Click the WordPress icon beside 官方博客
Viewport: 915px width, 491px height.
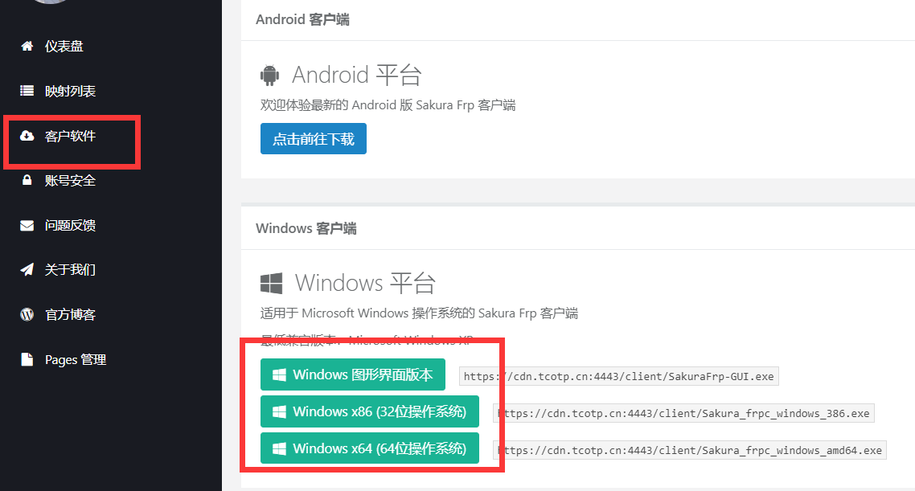click(x=27, y=314)
